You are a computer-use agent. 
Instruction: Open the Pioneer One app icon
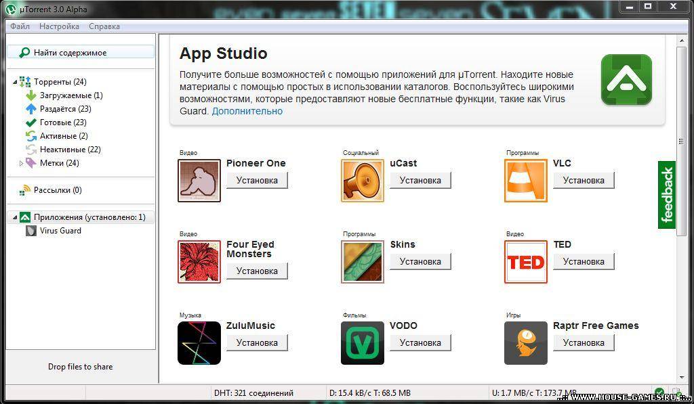[199, 180]
